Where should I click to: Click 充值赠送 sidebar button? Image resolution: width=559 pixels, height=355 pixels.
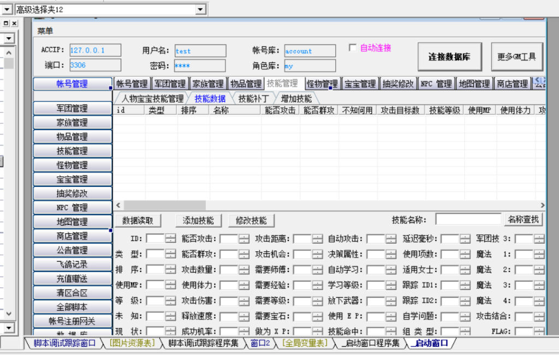[x=73, y=279]
